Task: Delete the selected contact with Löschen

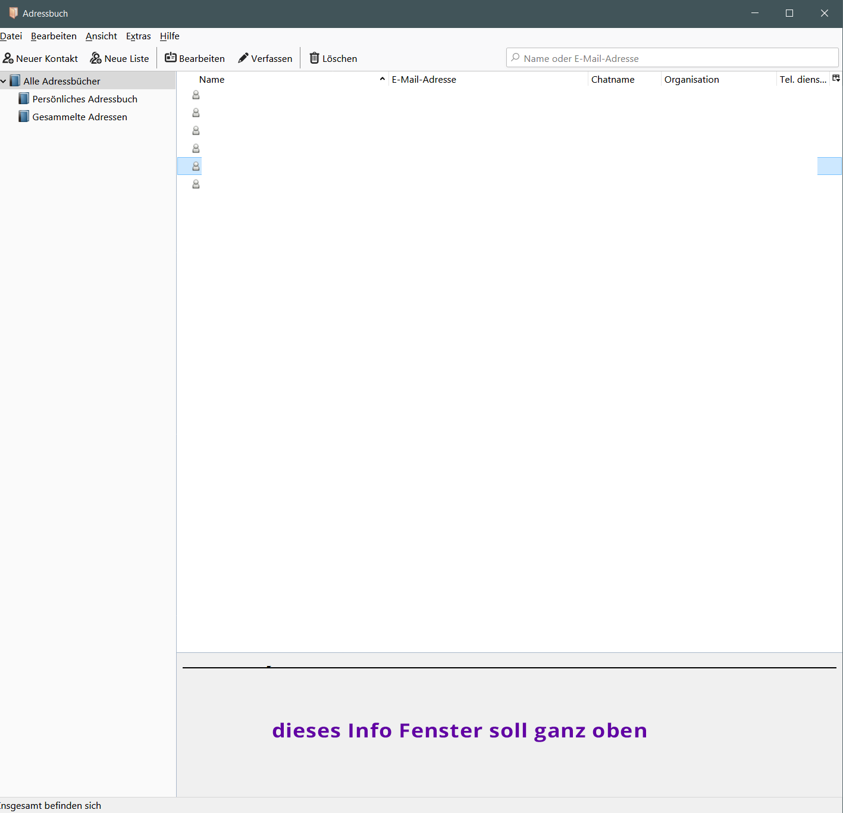Action: (333, 58)
